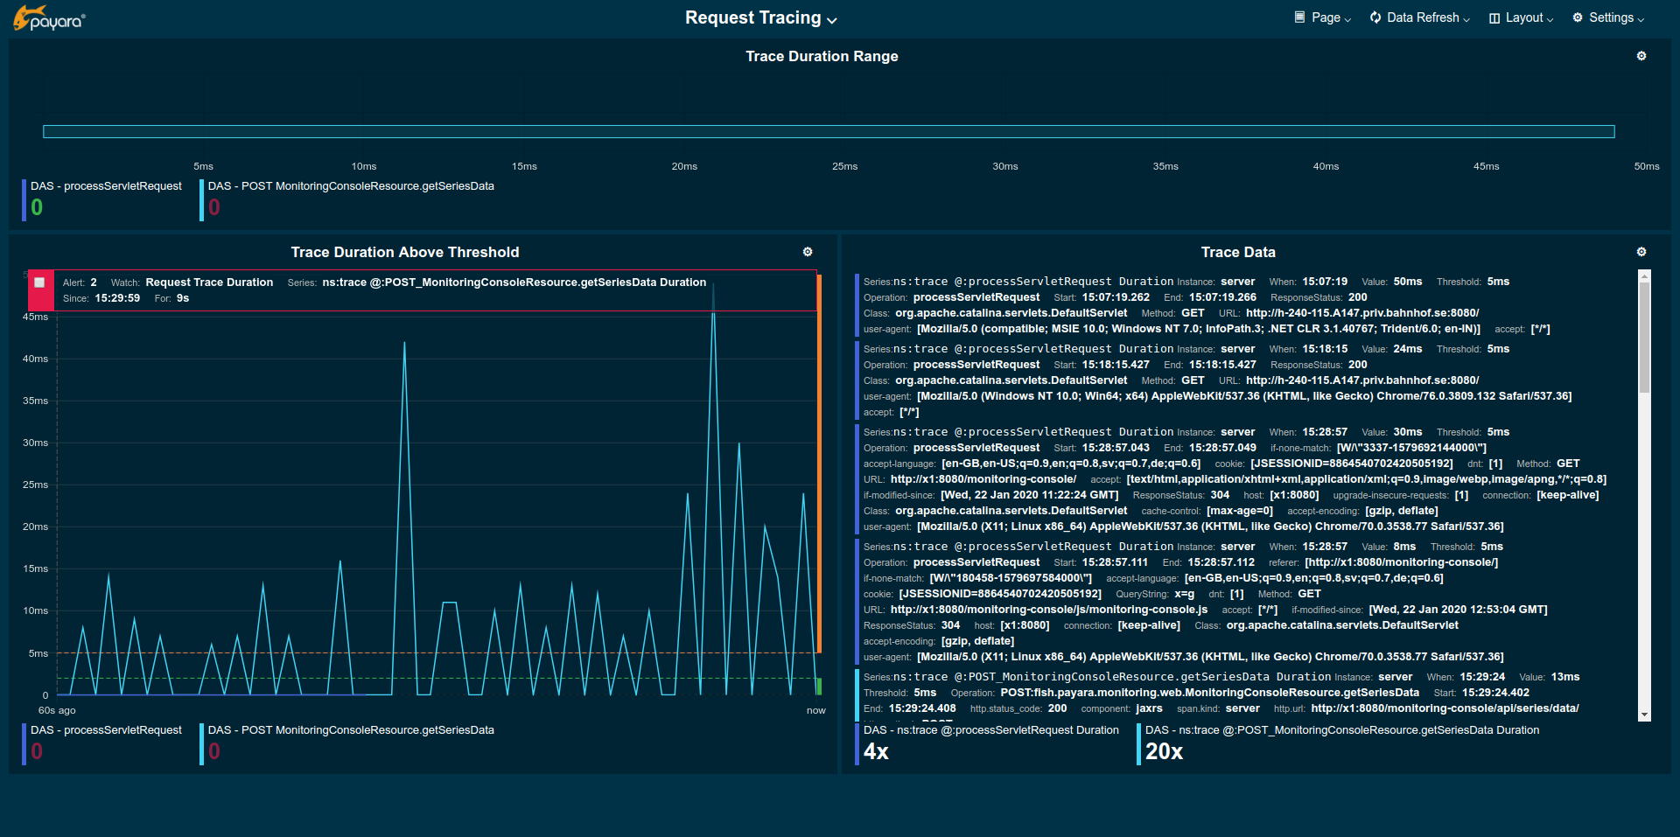Click the now axis label
Viewport: 1680px width, 837px height.
click(815, 710)
